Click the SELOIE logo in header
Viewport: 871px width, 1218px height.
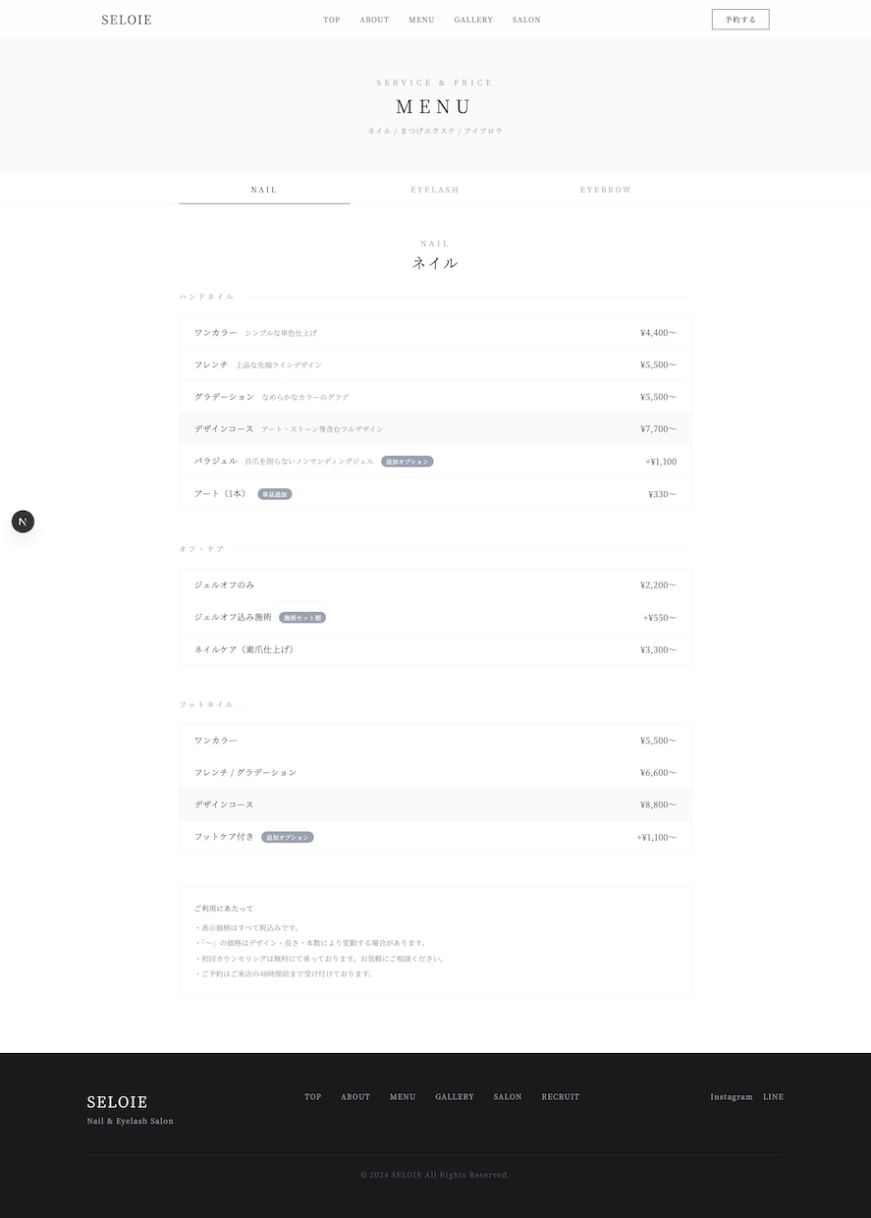pos(127,20)
